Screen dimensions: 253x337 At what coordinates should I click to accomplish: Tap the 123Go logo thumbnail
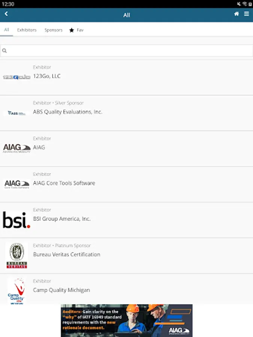(16, 77)
